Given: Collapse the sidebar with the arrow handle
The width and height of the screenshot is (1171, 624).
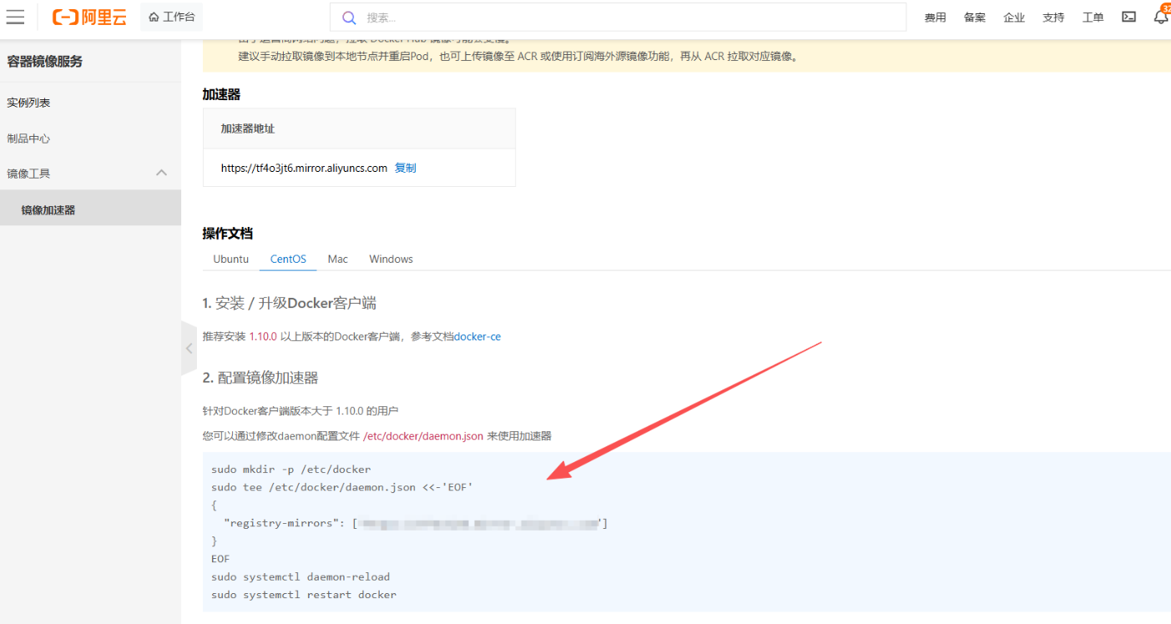Looking at the screenshot, I should 189,348.
